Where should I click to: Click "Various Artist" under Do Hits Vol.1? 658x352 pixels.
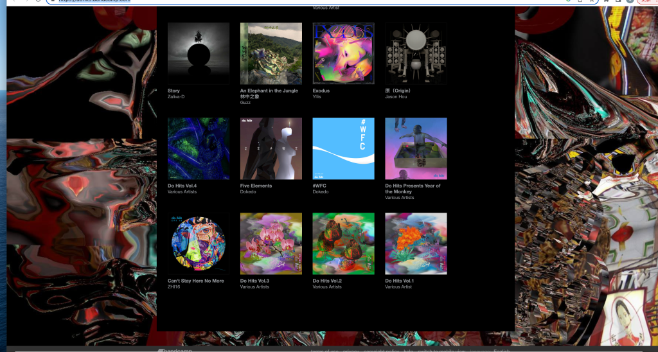[x=398, y=287]
